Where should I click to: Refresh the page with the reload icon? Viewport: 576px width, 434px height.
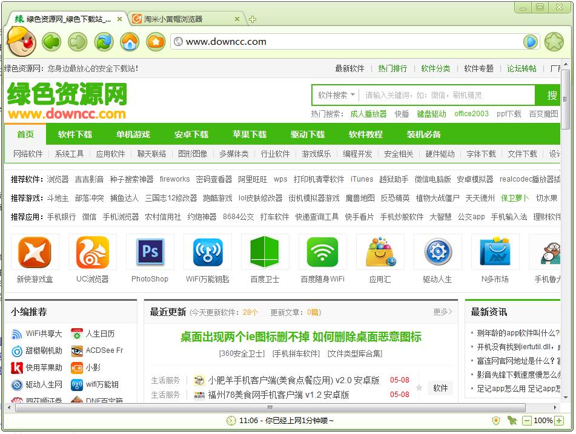click(x=103, y=41)
